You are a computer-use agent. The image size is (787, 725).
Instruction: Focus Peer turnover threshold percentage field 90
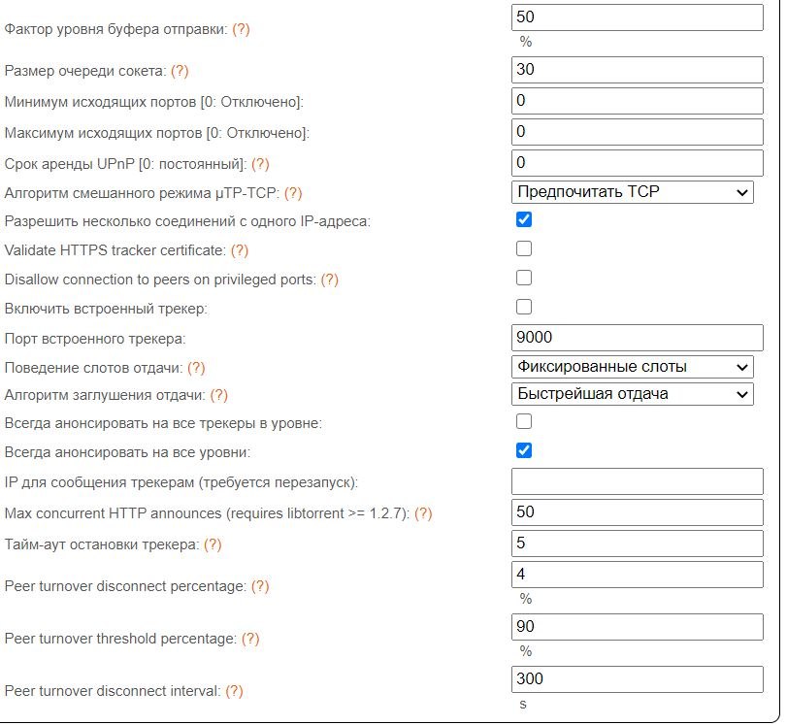coord(638,627)
